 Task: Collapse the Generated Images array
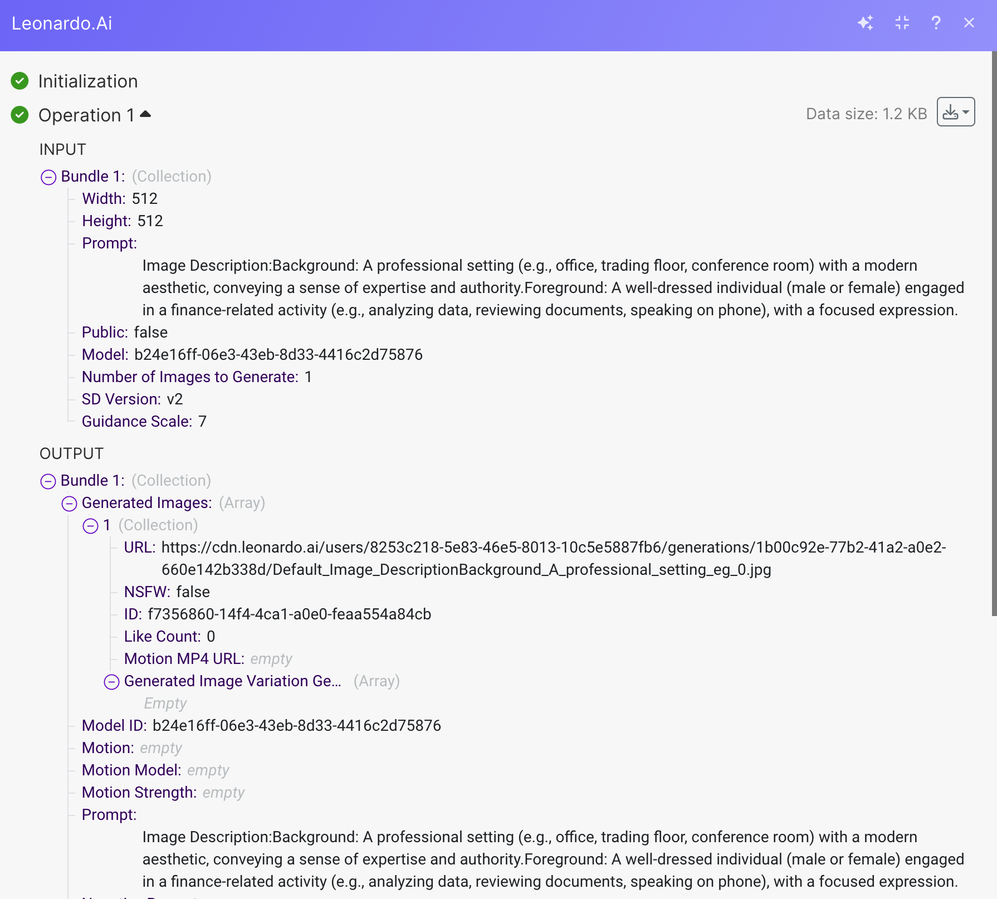(x=69, y=504)
